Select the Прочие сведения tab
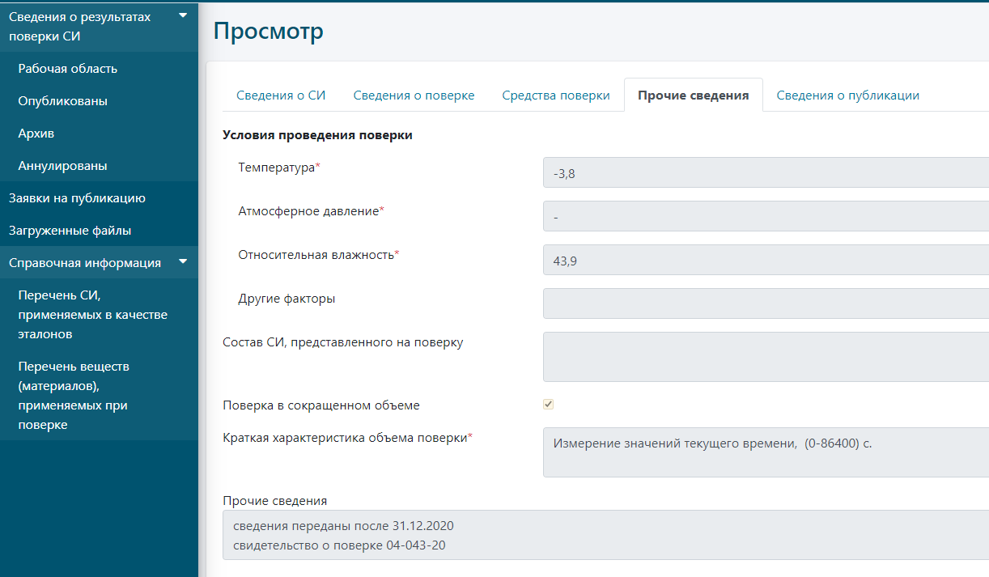The width and height of the screenshot is (989, 577). point(693,95)
